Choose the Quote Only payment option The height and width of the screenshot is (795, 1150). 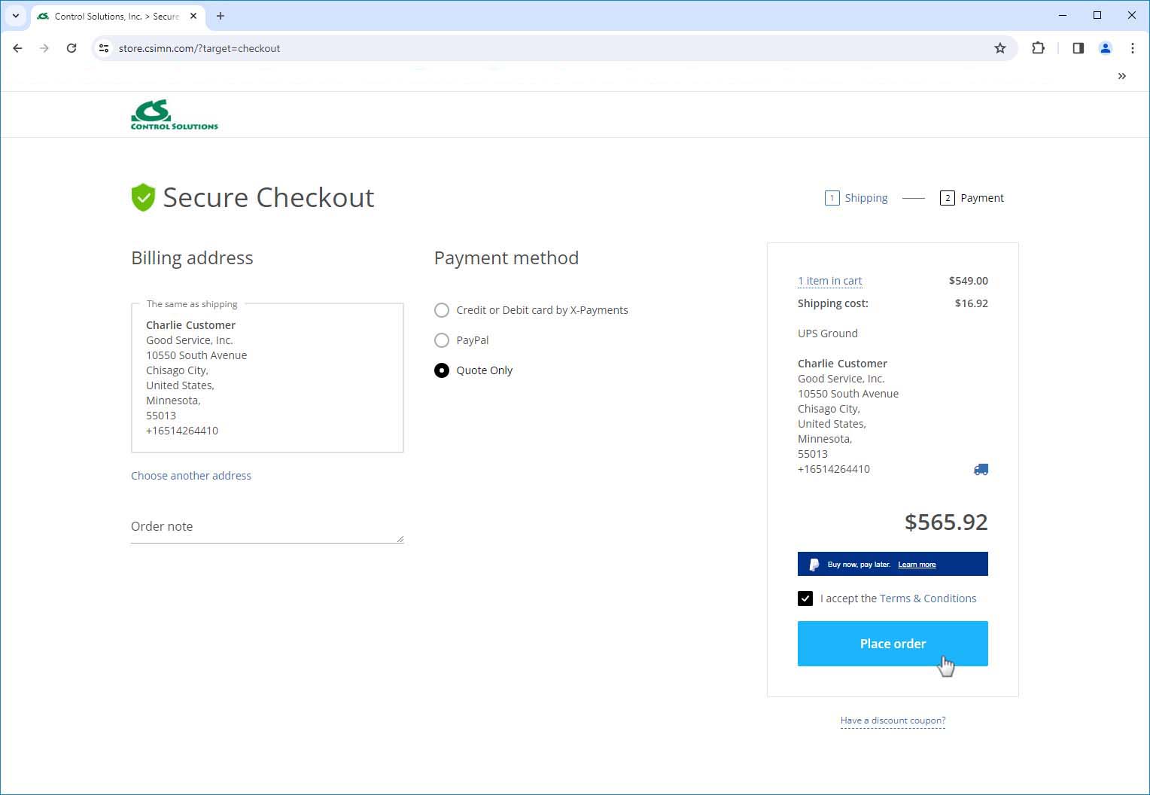442,370
